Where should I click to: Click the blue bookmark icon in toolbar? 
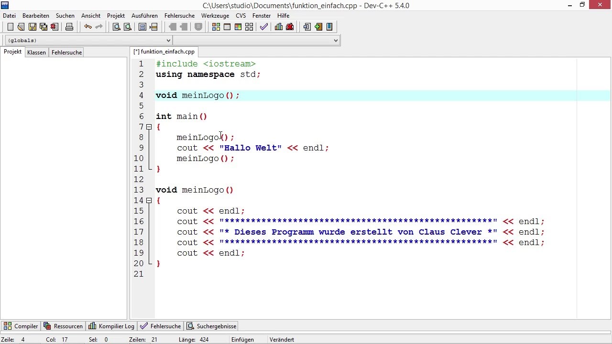(329, 27)
